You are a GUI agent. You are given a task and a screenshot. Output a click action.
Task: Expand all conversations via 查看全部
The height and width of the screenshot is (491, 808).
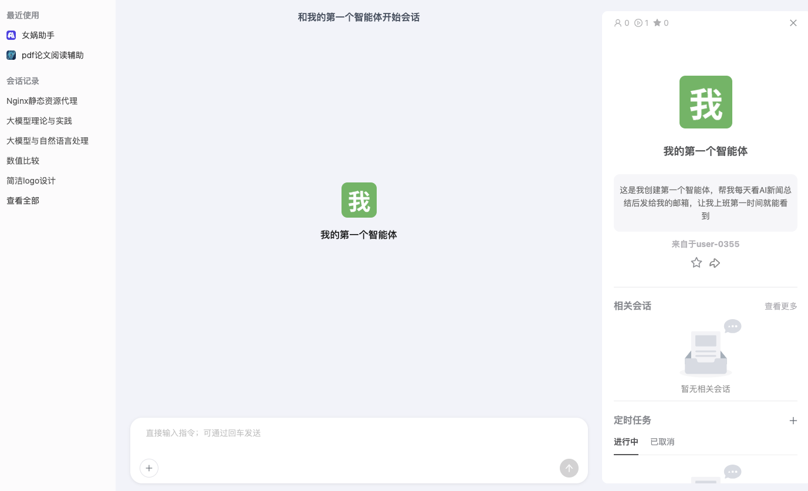click(x=23, y=201)
